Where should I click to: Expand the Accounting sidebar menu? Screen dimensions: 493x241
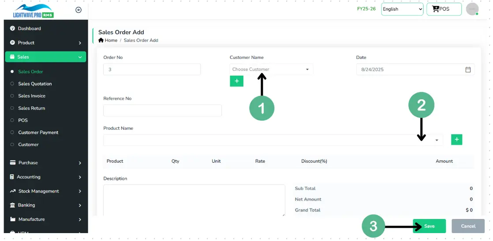click(x=45, y=177)
